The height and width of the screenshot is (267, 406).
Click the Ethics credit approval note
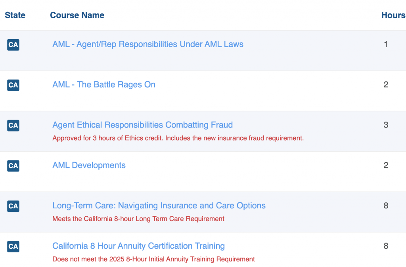[178, 138]
